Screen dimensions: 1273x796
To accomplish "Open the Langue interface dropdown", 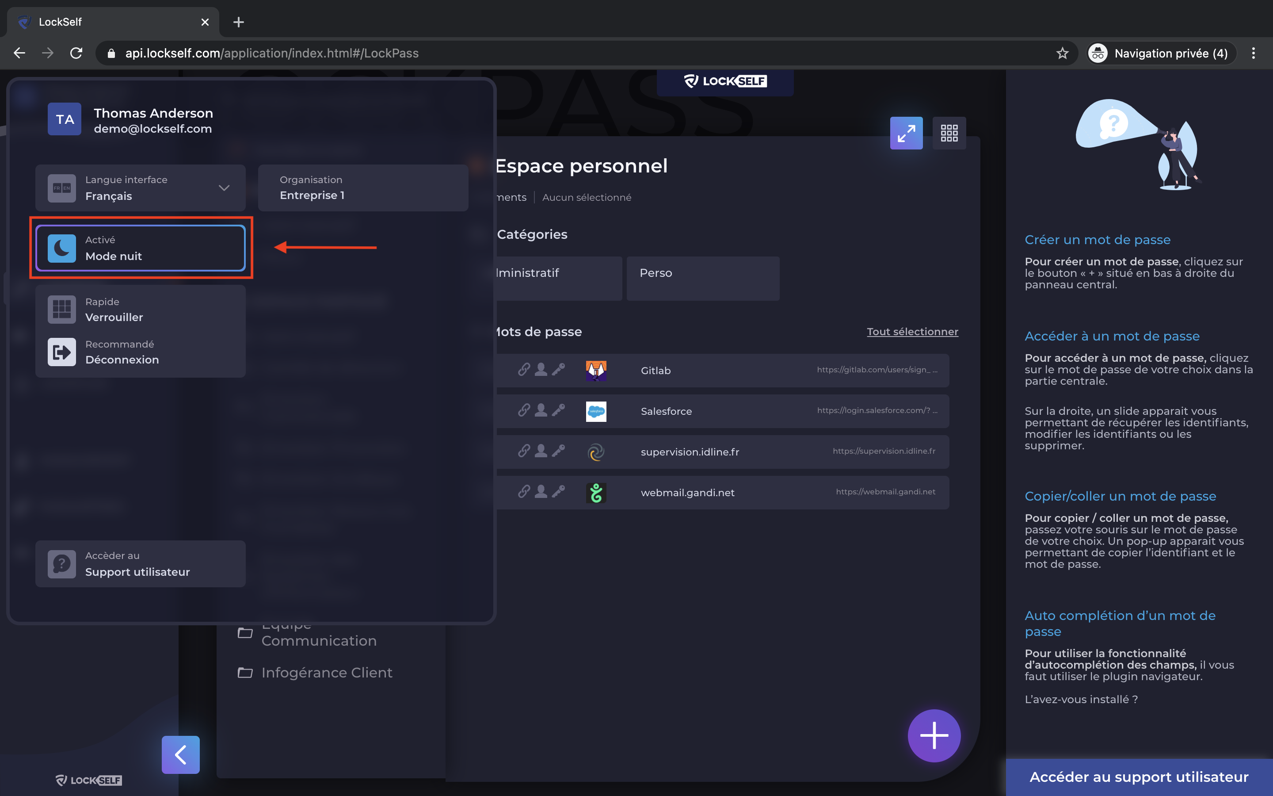I will click(x=141, y=188).
